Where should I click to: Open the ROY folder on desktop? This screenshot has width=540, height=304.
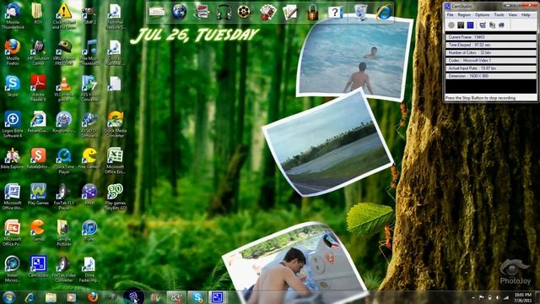(x=38, y=14)
